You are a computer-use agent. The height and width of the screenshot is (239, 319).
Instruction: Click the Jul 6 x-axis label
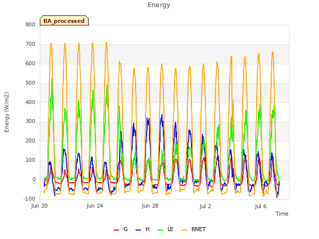[x=261, y=206]
